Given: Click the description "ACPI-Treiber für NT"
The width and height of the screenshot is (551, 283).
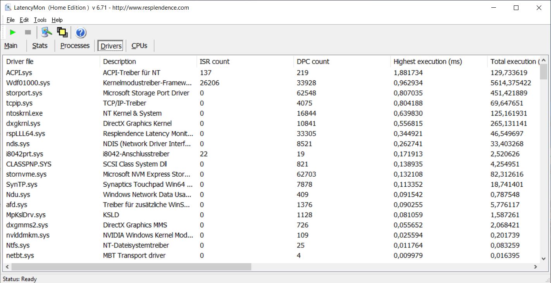Looking at the screenshot, I should click(x=132, y=73).
